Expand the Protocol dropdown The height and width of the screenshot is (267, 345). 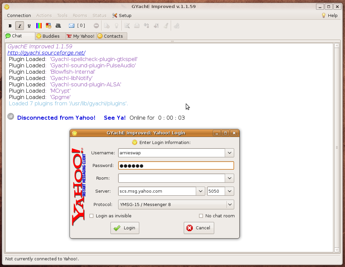[x=230, y=204]
